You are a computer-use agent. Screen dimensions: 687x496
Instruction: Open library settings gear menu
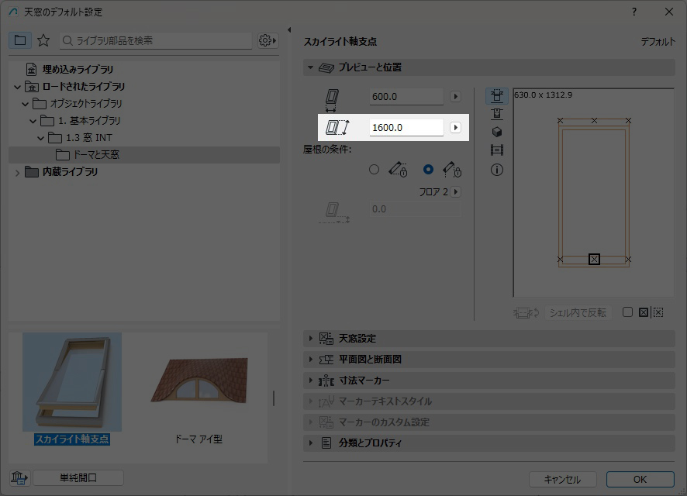(x=267, y=40)
